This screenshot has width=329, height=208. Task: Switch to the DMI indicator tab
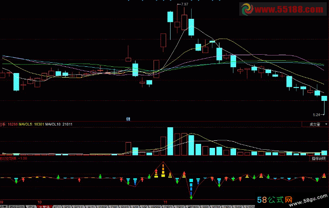[114, 207]
